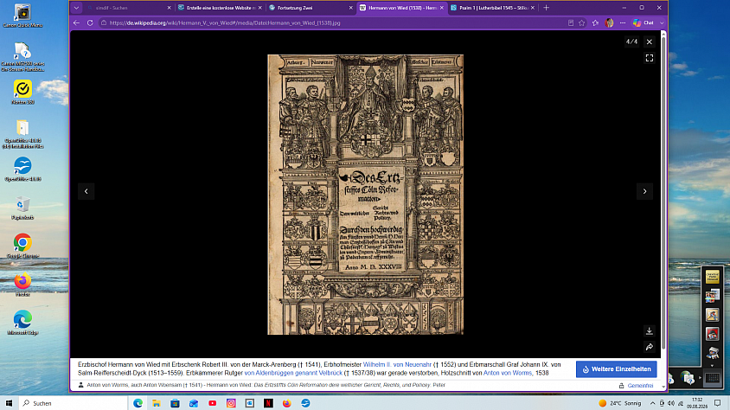Open Instagram from the taskbar
This screenshot has width=730, height=410.
231,403
